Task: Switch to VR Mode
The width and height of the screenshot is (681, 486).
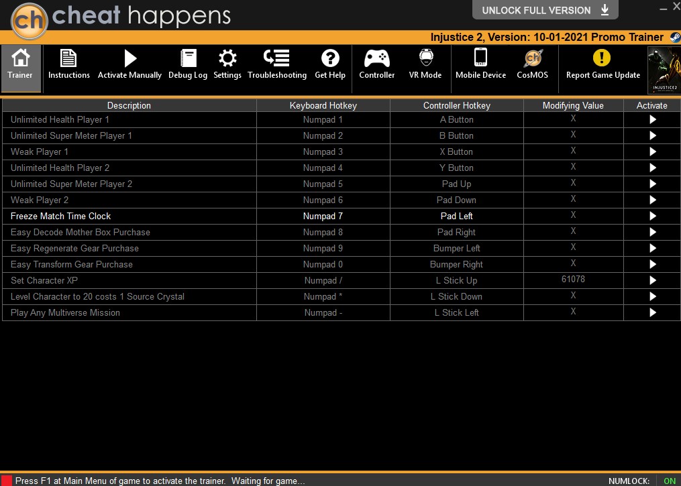Action: pyautogui.click(x=425, y=64)
